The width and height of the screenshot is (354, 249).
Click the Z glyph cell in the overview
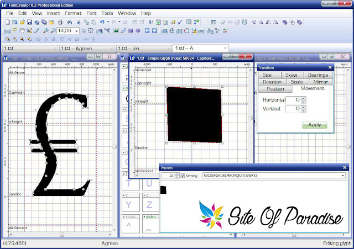[x=150, y=203]
